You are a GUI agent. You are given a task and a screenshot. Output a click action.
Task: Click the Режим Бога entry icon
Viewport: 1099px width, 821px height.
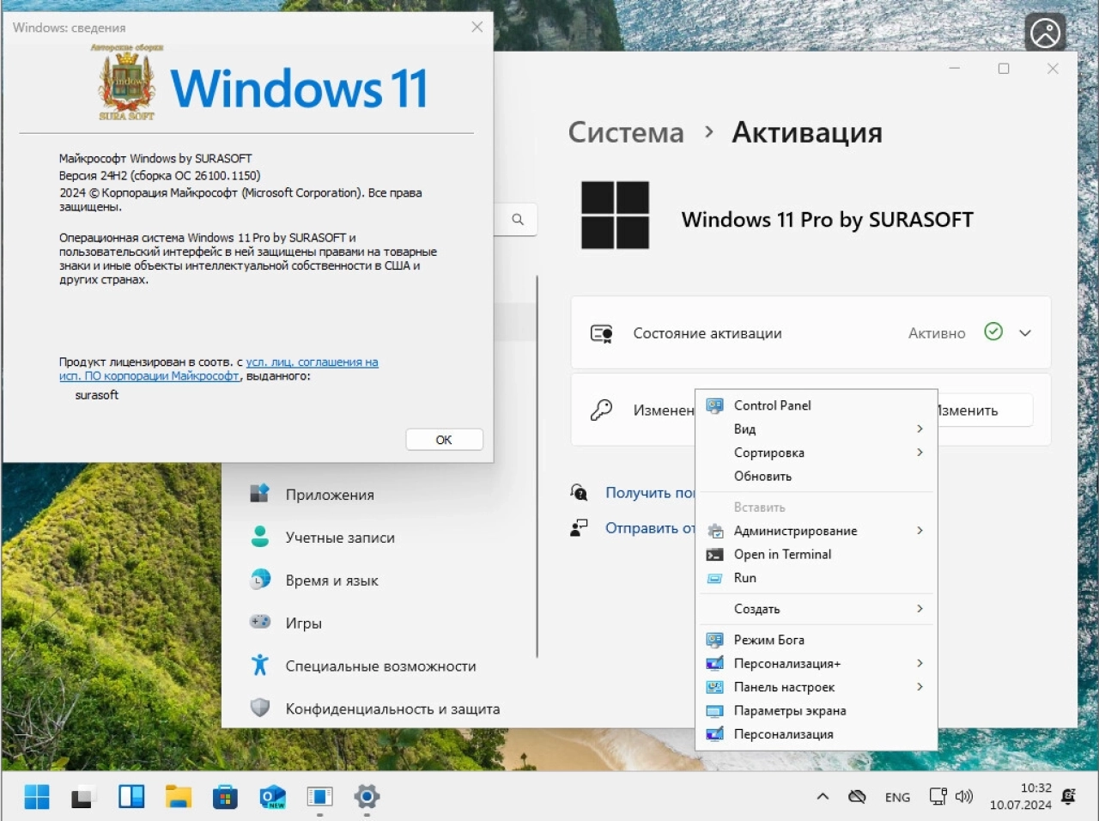tap(714, 640)
